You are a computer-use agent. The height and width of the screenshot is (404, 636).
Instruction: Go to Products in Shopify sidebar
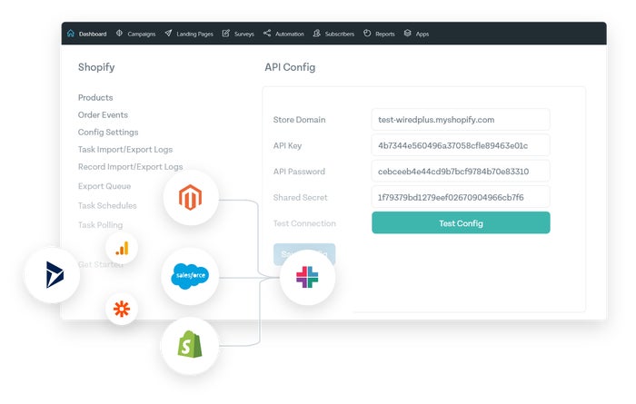[x=95, y=98]
